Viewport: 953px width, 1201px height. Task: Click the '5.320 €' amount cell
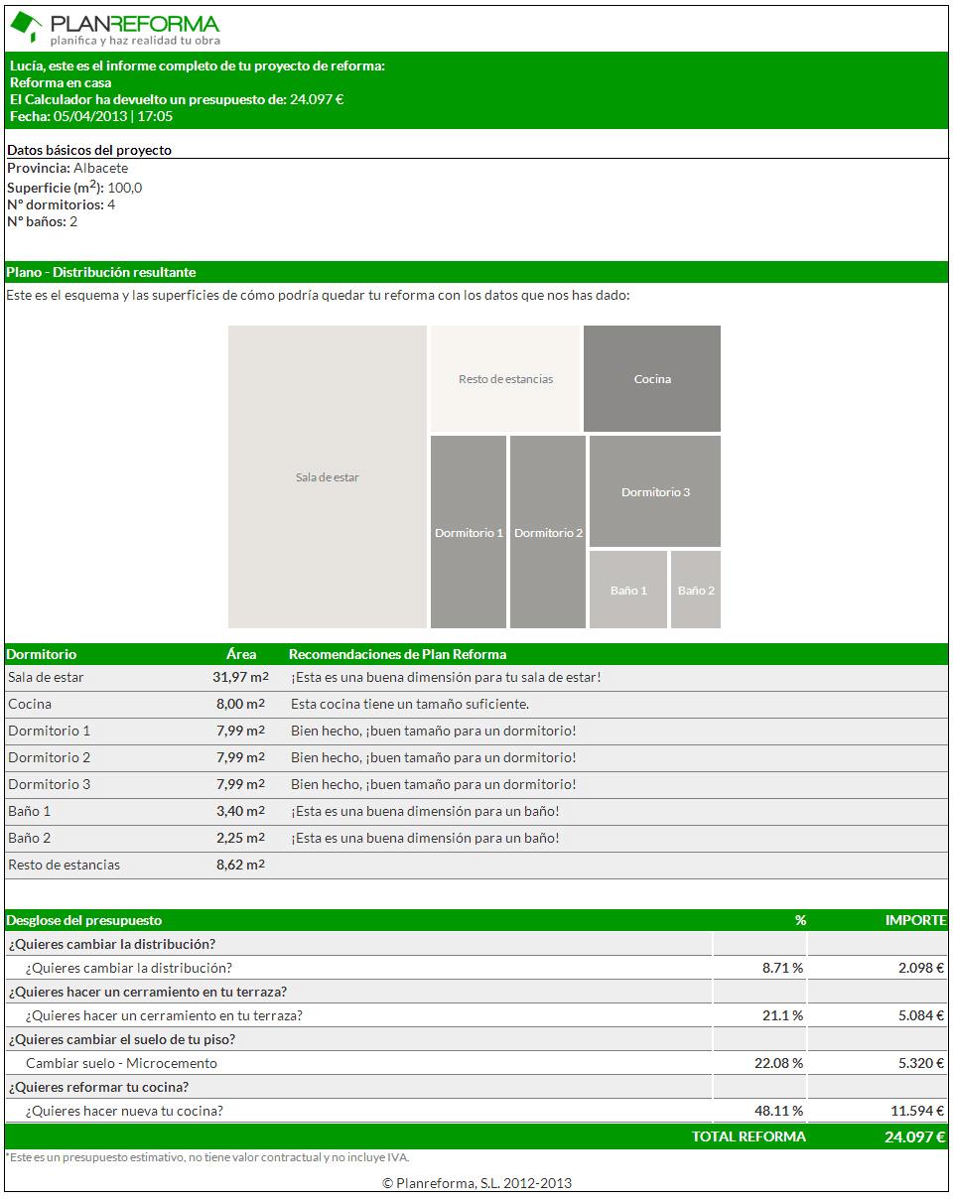pyautogui.click(x=919, y=1063)
